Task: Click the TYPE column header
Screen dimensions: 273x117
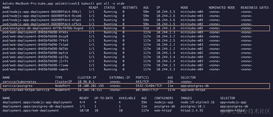Action: click(59, 77)
